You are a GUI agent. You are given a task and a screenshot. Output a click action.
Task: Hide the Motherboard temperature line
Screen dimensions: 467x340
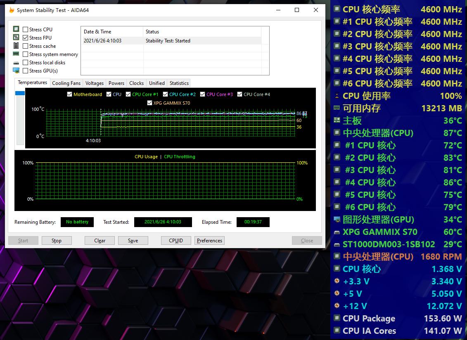coord(70,94)
